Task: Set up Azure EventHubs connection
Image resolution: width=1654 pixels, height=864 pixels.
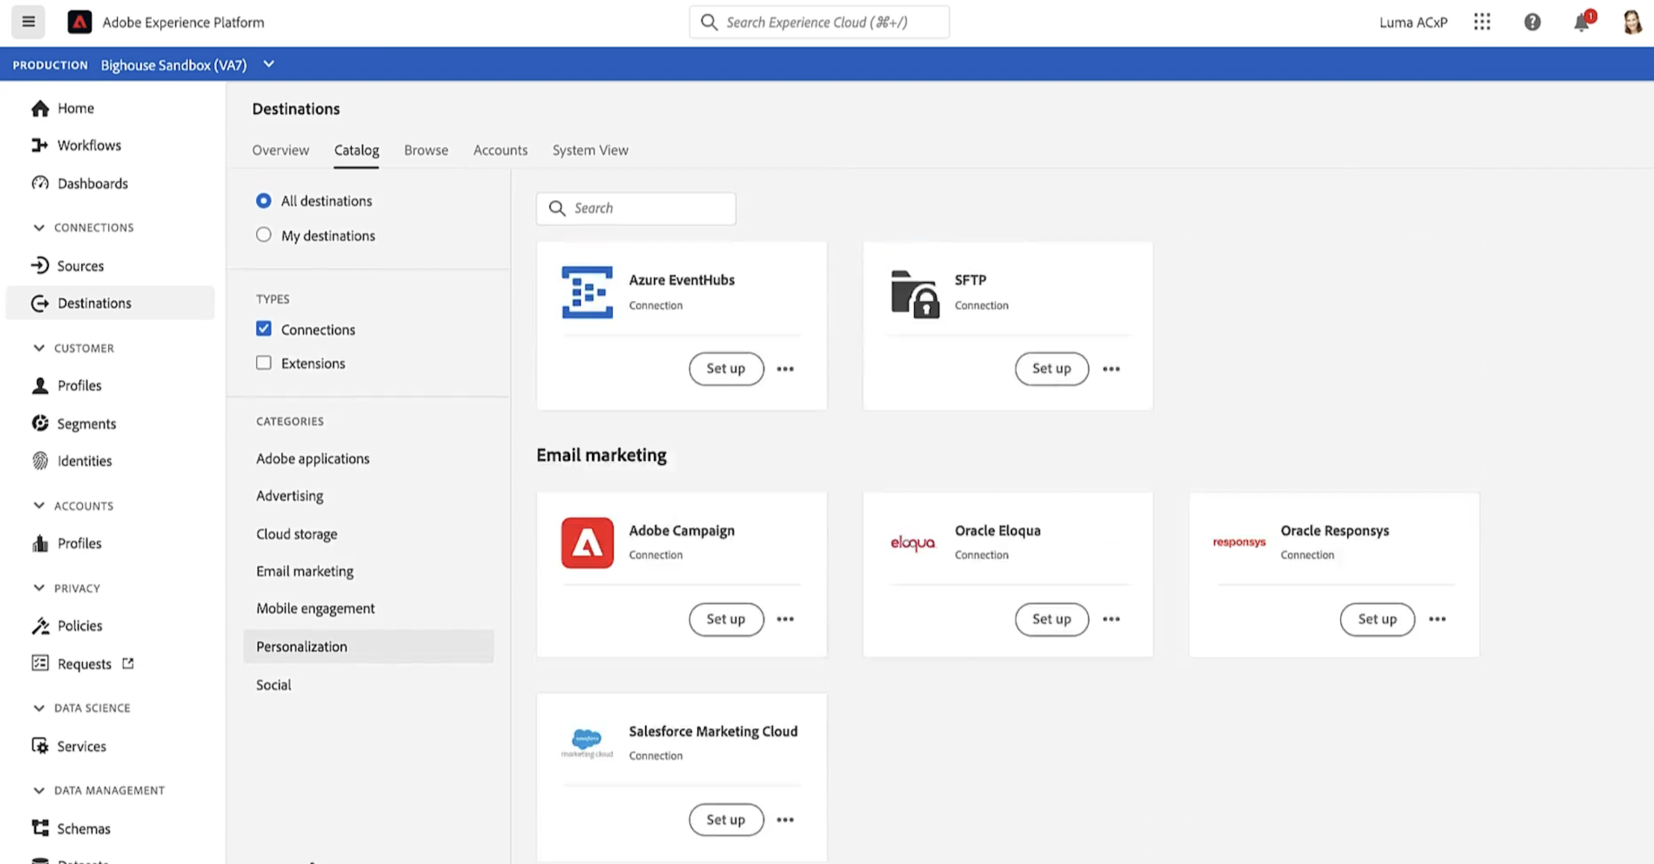Action: click(x=726, y=368)
